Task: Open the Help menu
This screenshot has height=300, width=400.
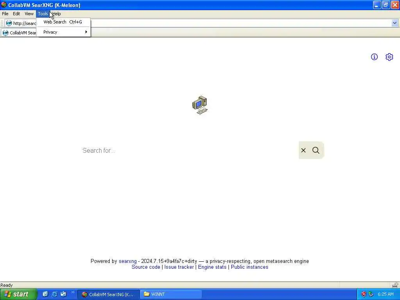Action: [57, 14]
